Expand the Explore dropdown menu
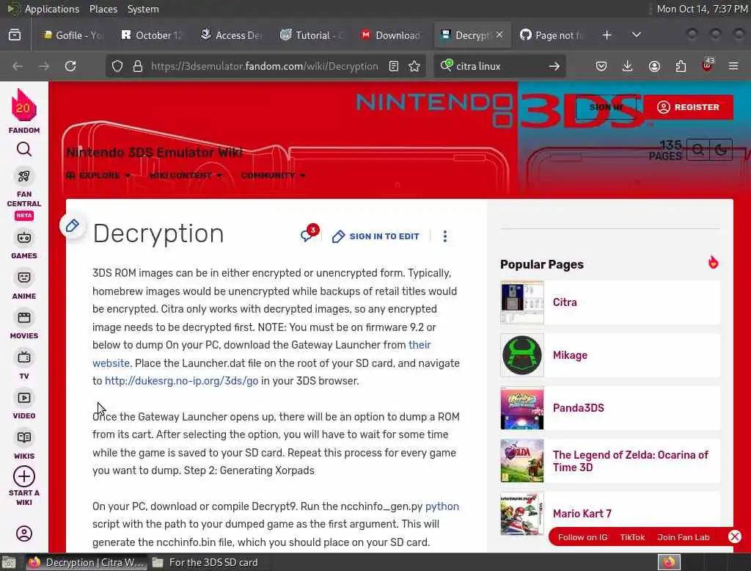The width and height of the screenshot is (751, 571). 98,175
